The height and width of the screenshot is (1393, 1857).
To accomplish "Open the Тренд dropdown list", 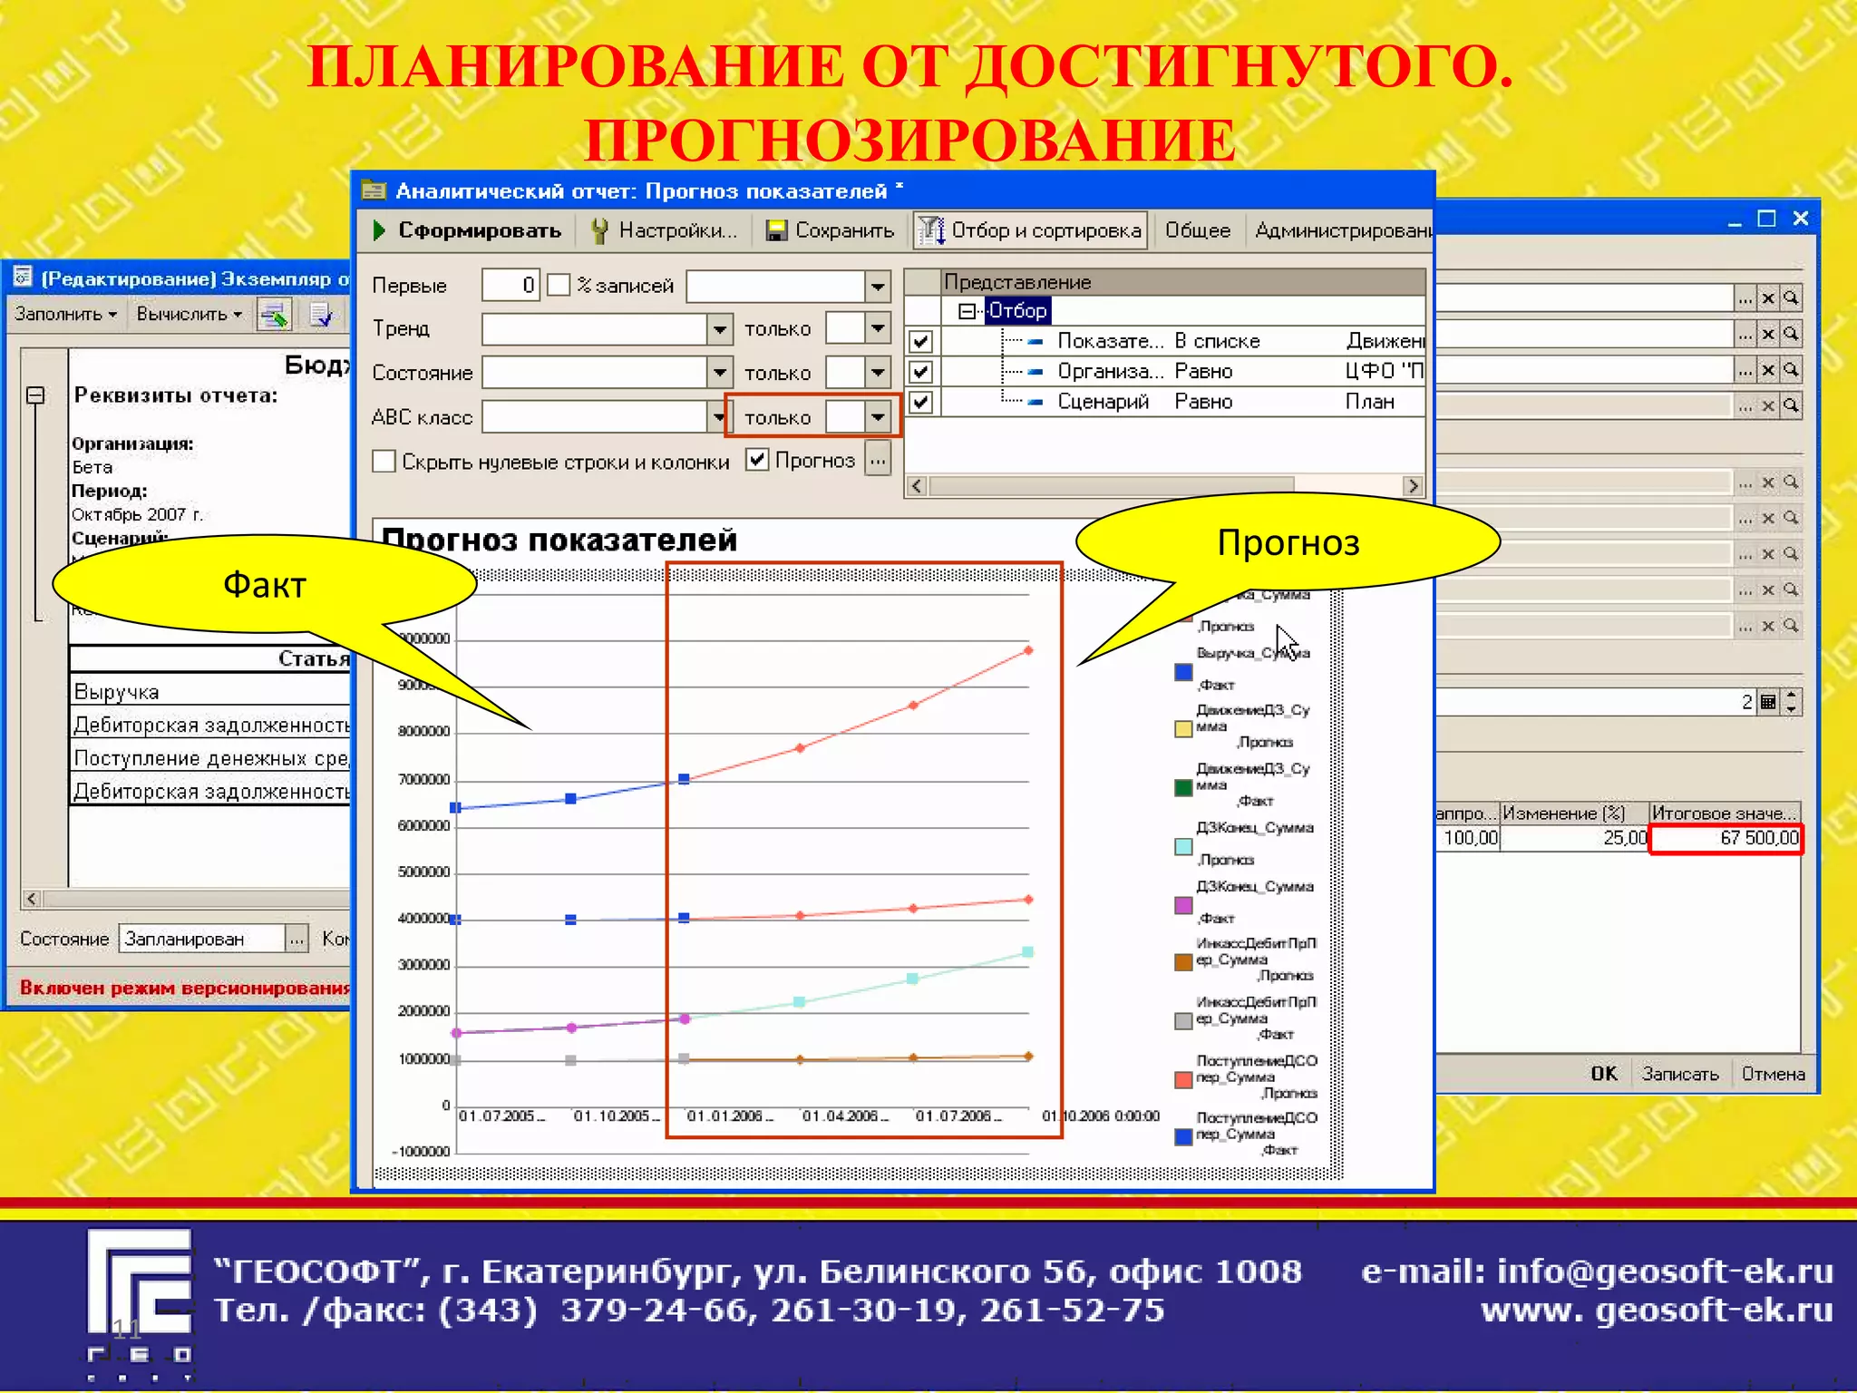I will point(719,328).
